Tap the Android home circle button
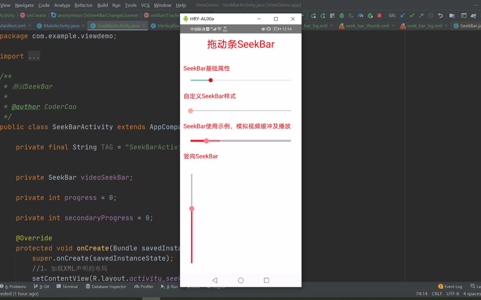The image size is (481, 300). click(241, 280)
